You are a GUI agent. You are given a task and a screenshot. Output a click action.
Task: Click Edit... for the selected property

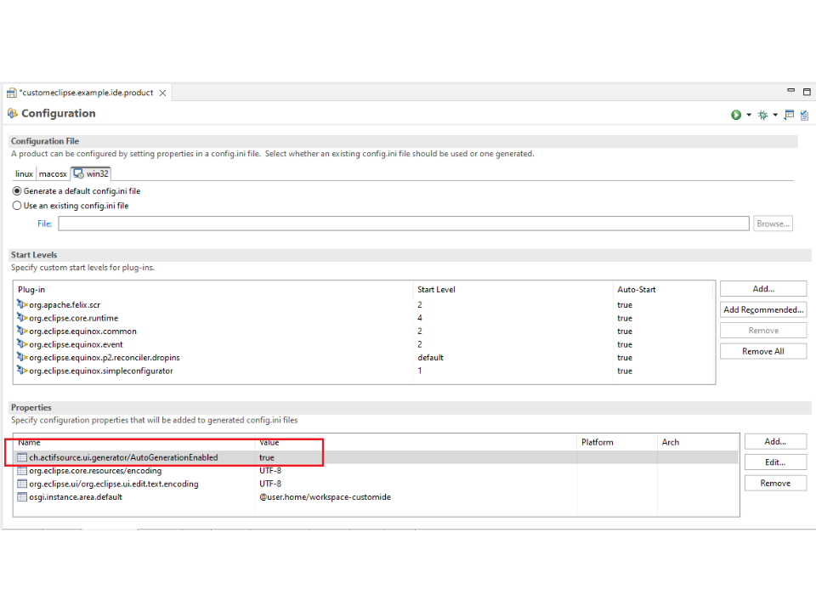coord(774,462)
